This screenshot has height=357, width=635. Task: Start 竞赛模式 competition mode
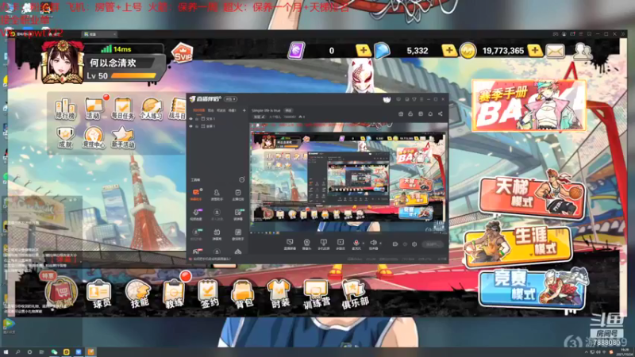(533, 290)
